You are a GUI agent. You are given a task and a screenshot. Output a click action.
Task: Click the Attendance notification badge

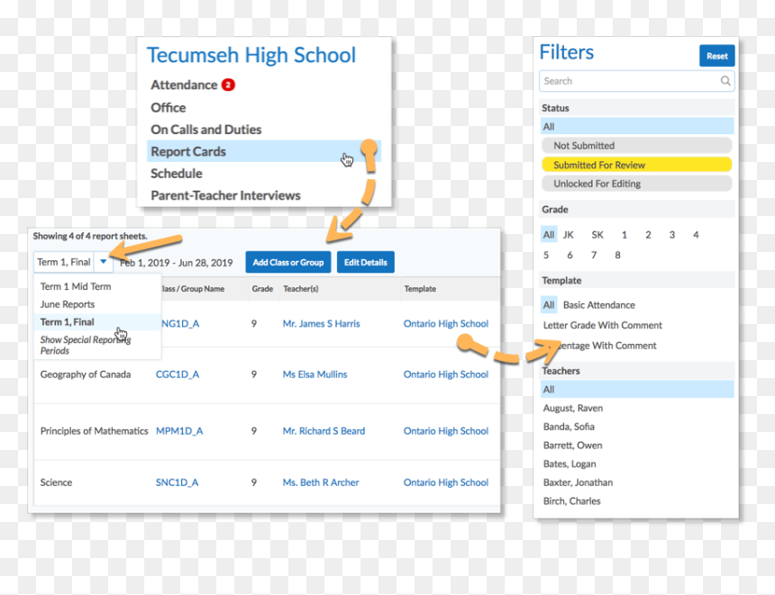click(228, 85)
